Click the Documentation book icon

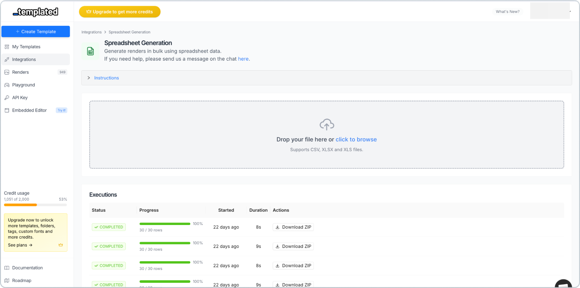click(x=7, y=268)
